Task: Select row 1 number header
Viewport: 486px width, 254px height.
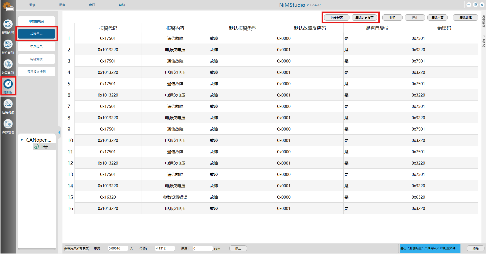Action: click(x=70, y=38)
